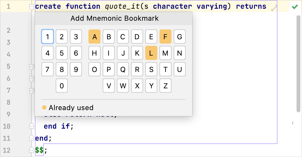Click the fold end marker on line 11
Image resolution: width=302 pixels, height=157 pixels.
tap(32, 138)
